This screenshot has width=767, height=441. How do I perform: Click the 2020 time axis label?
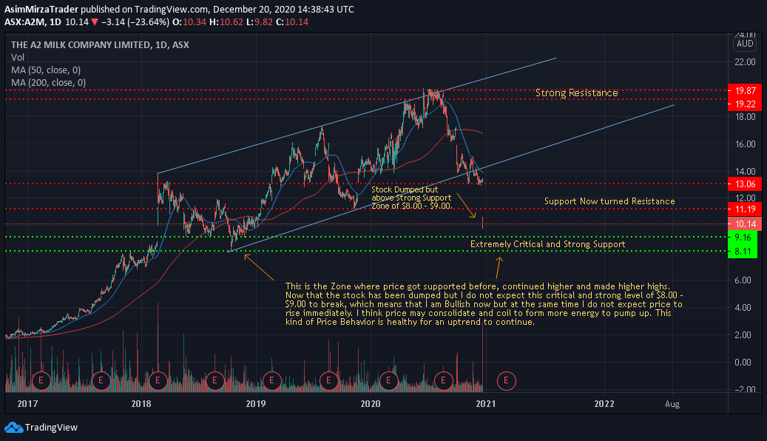tap(371, 404)
